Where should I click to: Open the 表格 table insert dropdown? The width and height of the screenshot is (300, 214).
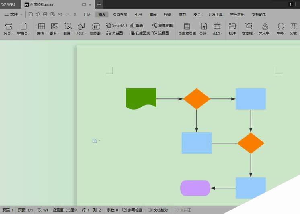[x=41, y=29]
